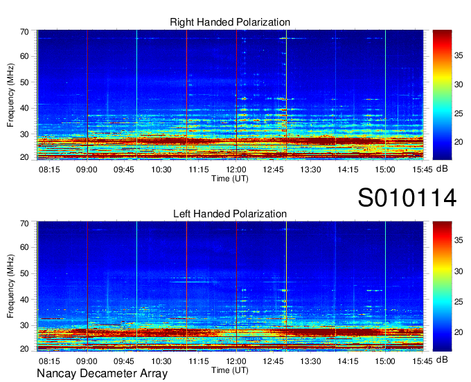Click the '70' frequency tick on bottom plot
This screenshot has width=471, height=382.
(24, 224)
